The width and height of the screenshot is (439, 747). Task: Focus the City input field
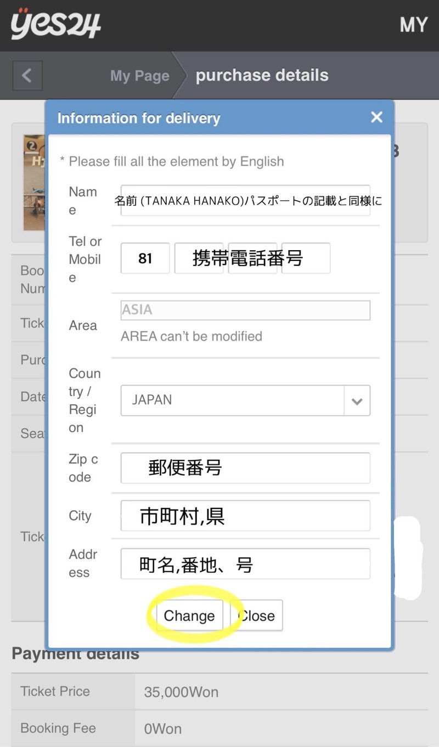click(x=245, y=516)
